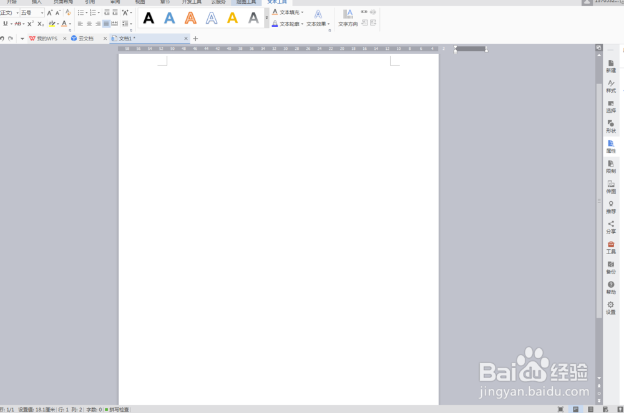Screen dimensions: 624x413
Task: Create a text box link
Action: coord(364,12)
